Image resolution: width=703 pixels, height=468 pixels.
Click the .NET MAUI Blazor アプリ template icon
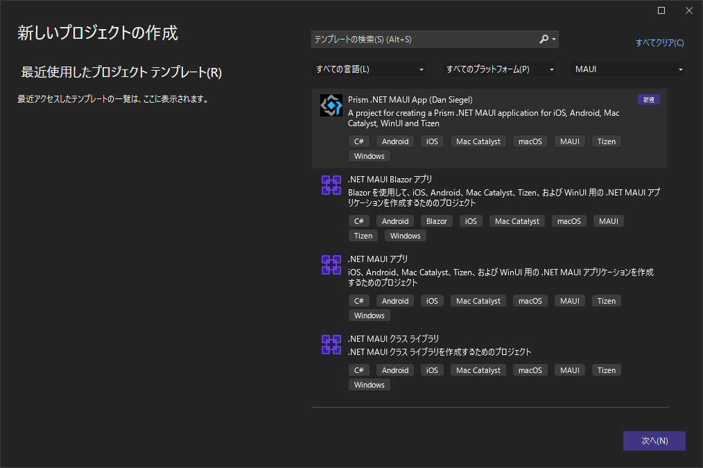[331, 185]
